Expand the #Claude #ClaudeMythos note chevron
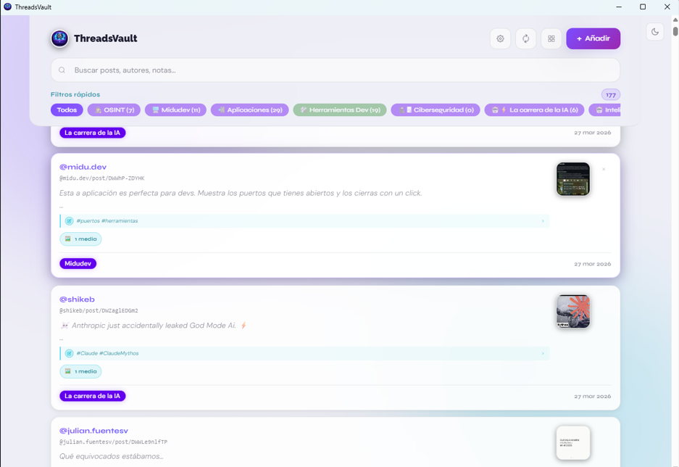 [x=543, y=353]
